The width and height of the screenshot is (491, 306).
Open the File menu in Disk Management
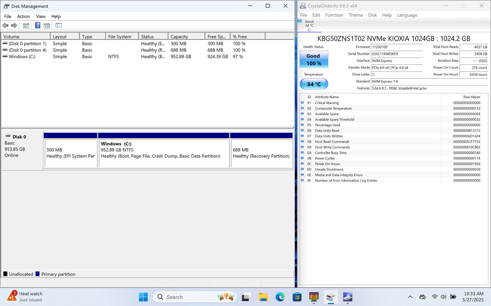[8, 17]
